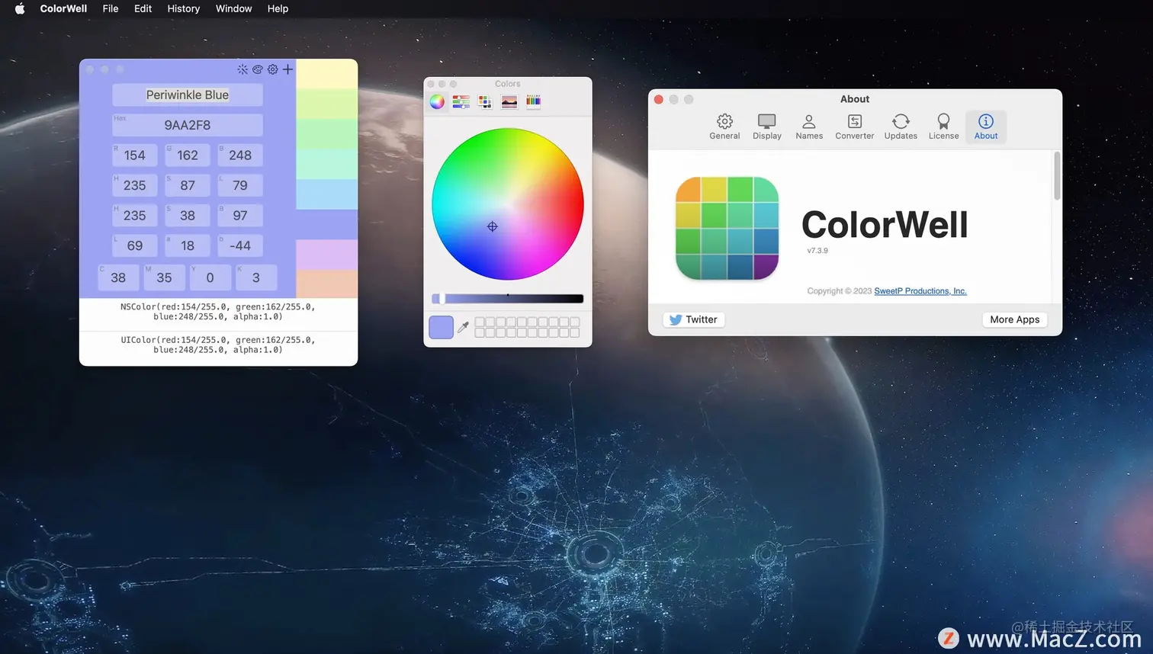Viewport: 1153px width, 654px height.
Task: Open the General preferences tab
Action: (724, 127)
